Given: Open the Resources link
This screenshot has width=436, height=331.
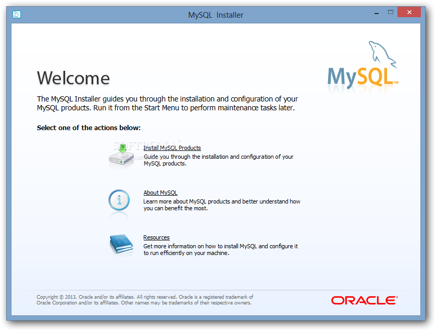Looking at the screenshot, I should [157, 237].
